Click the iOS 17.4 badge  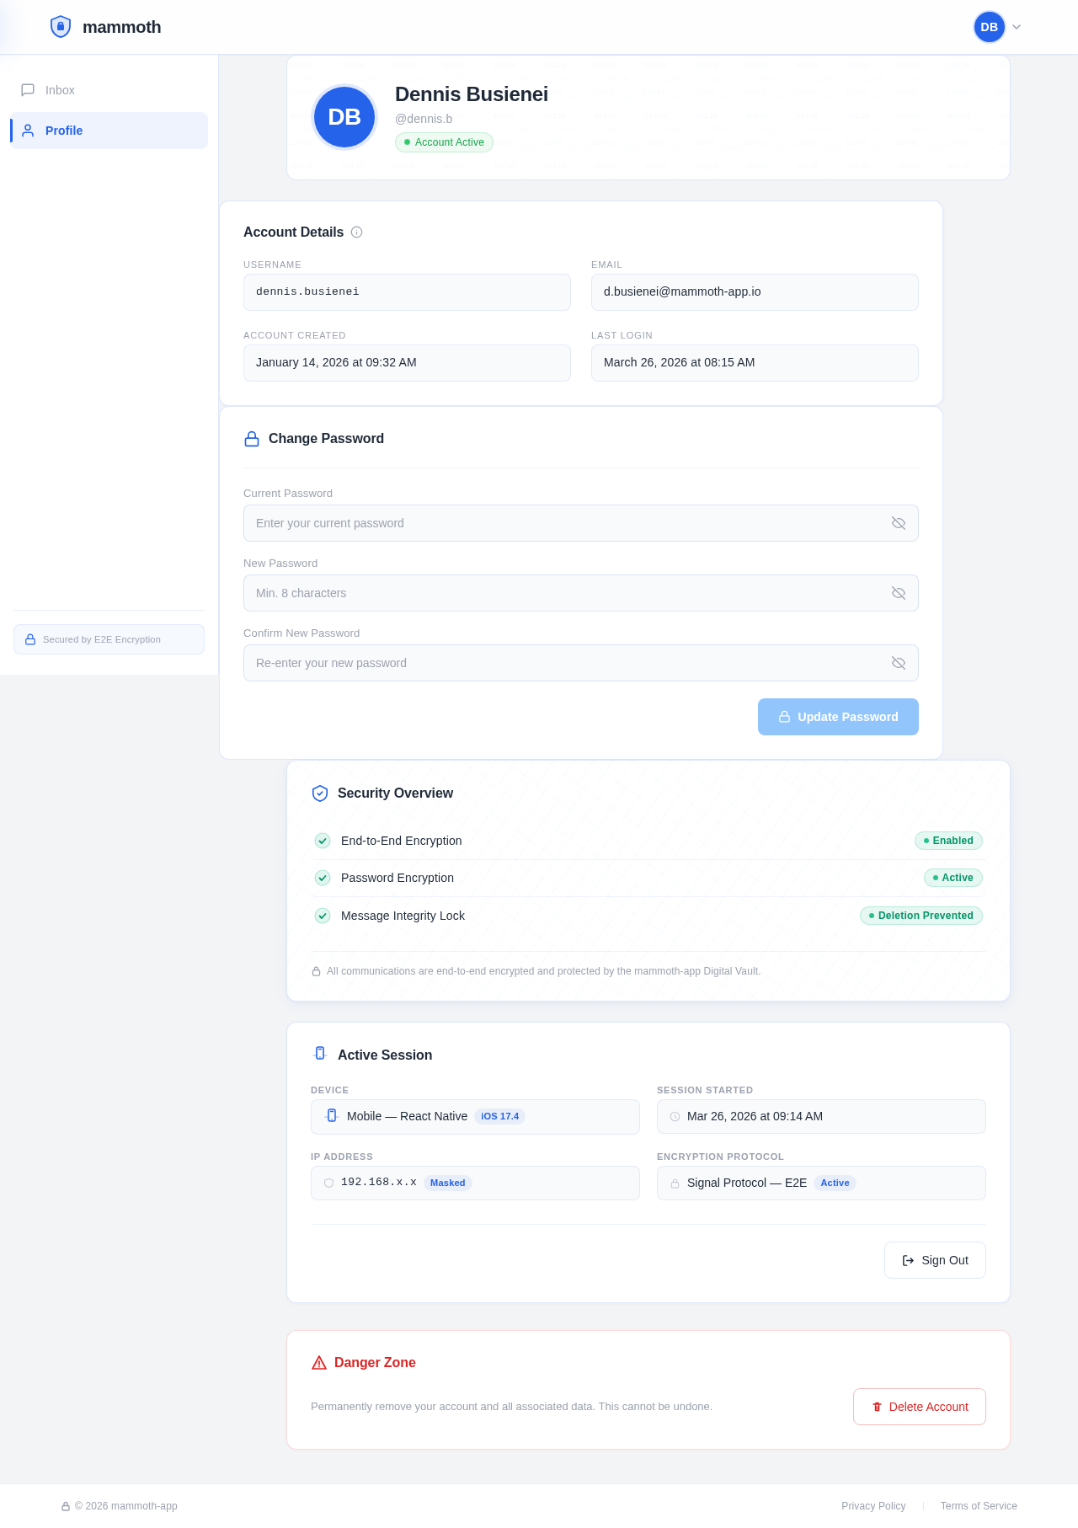500,1116
